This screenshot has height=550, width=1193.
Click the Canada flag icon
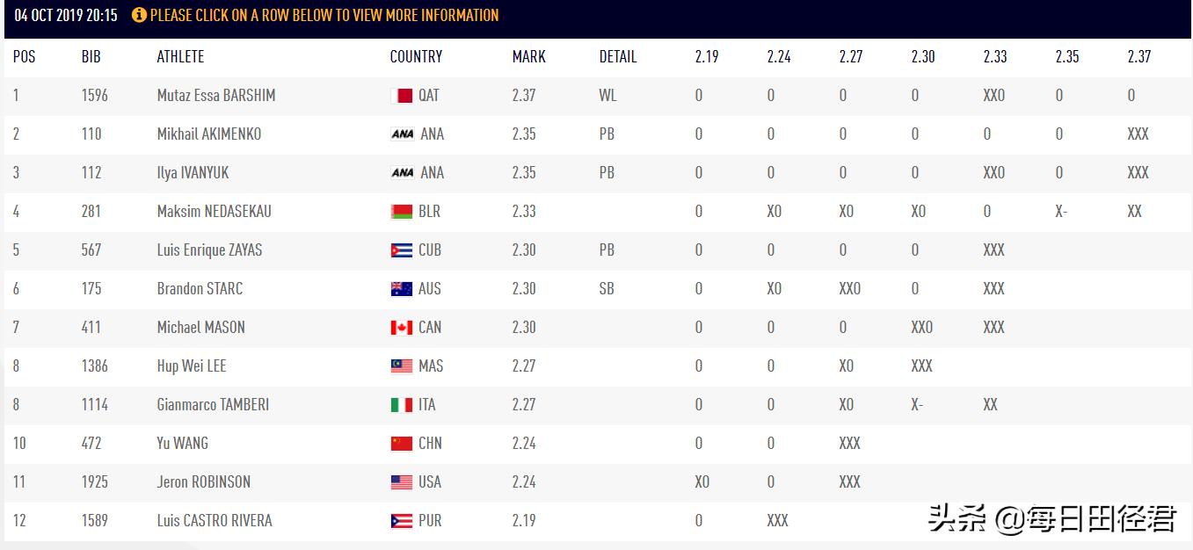(401, 328)
